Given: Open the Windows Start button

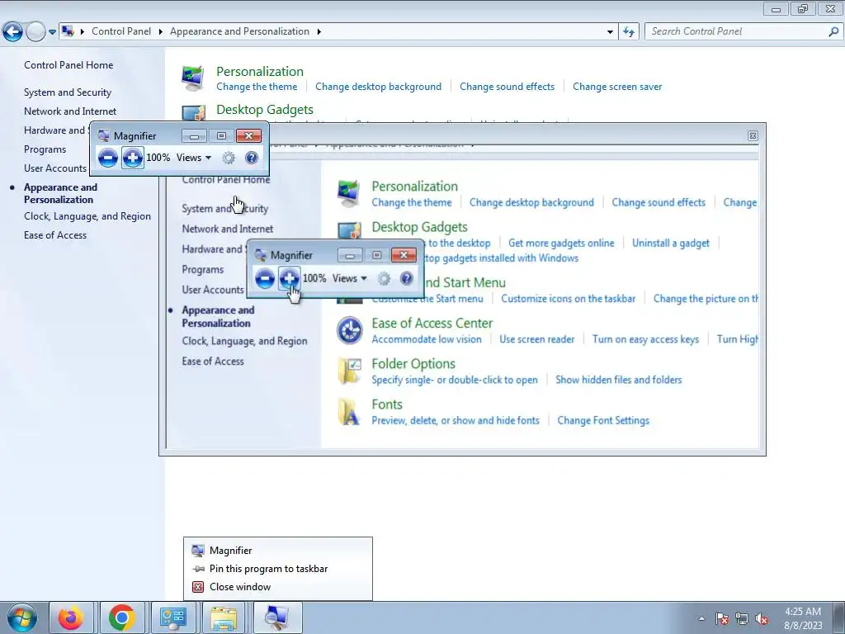Looking at the screenshot, I should [x=22, y=617].
